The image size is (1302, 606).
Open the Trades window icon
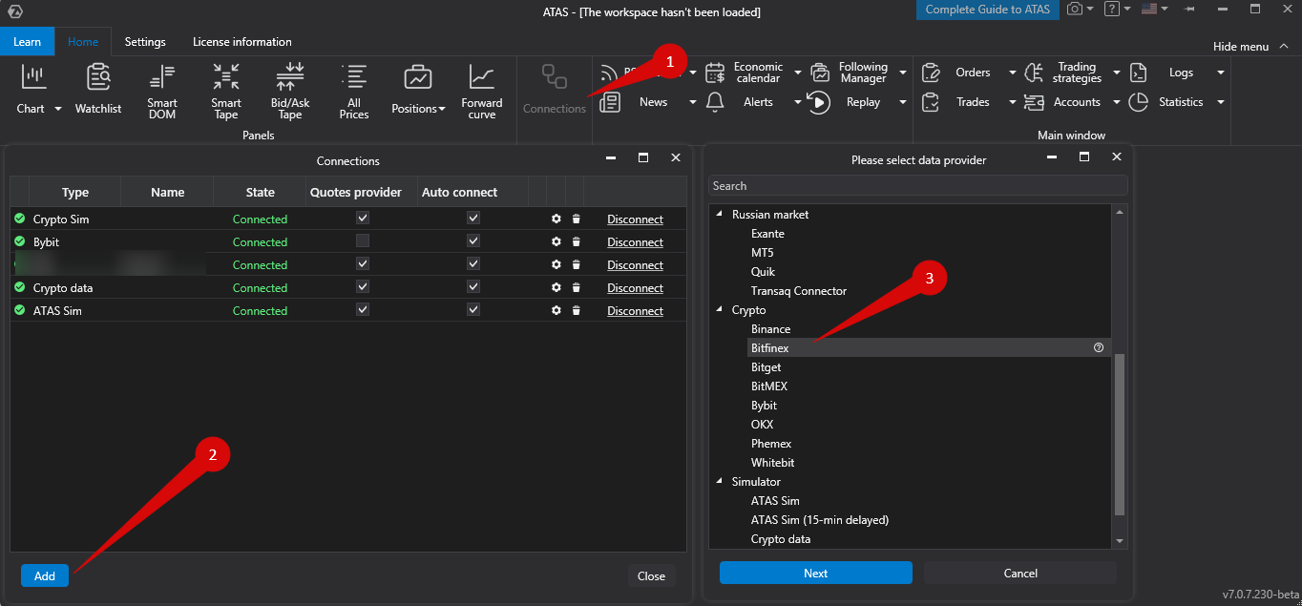[x=931, y=102]
